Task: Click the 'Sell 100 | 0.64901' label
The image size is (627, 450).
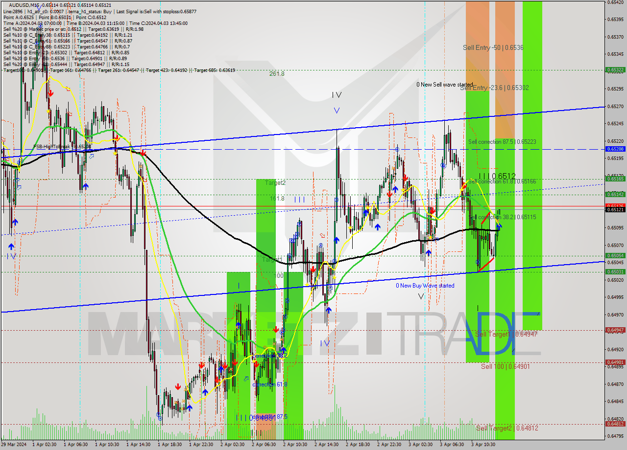Action: tap(505, 366)
